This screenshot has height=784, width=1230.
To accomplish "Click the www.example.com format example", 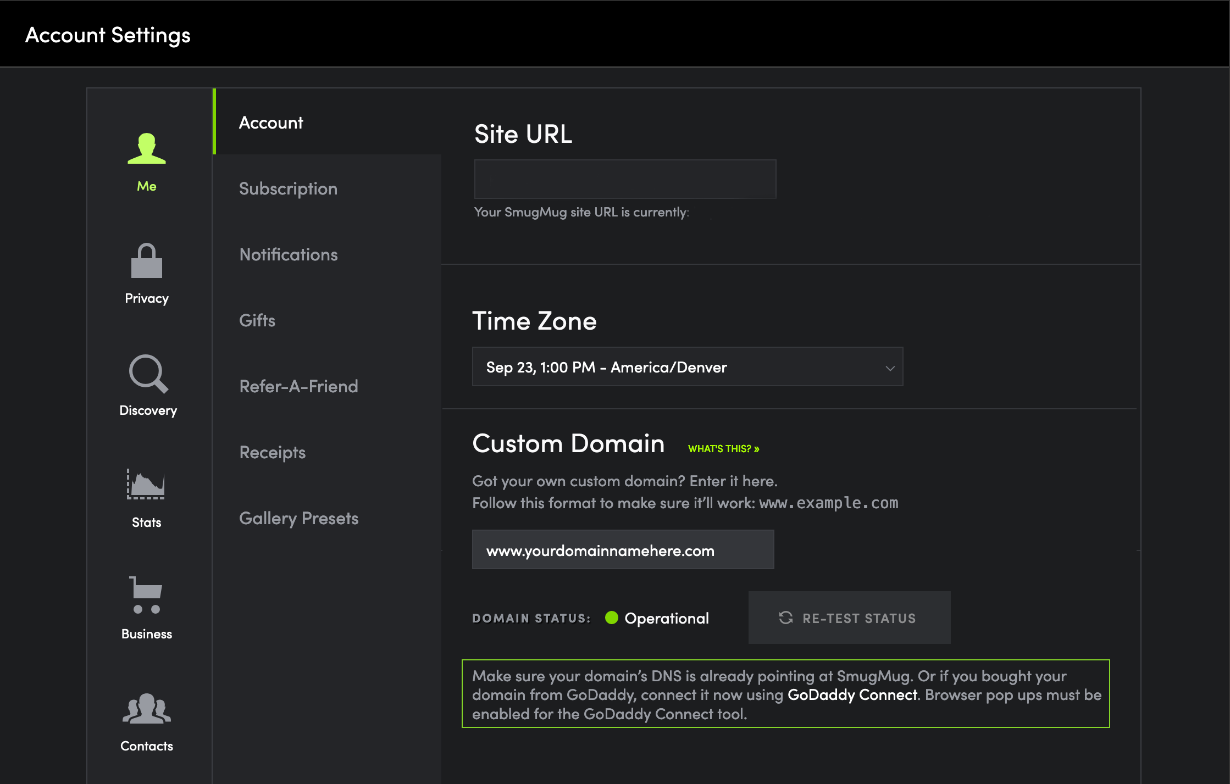I will coord(829,503).
